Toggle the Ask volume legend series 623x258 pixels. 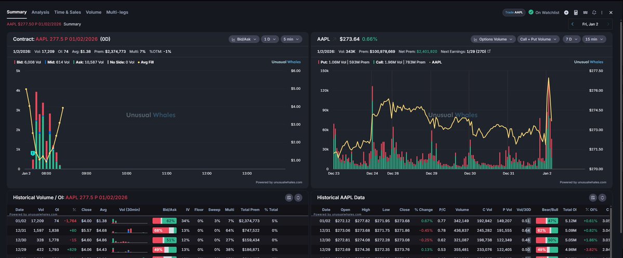click(89, 62)
